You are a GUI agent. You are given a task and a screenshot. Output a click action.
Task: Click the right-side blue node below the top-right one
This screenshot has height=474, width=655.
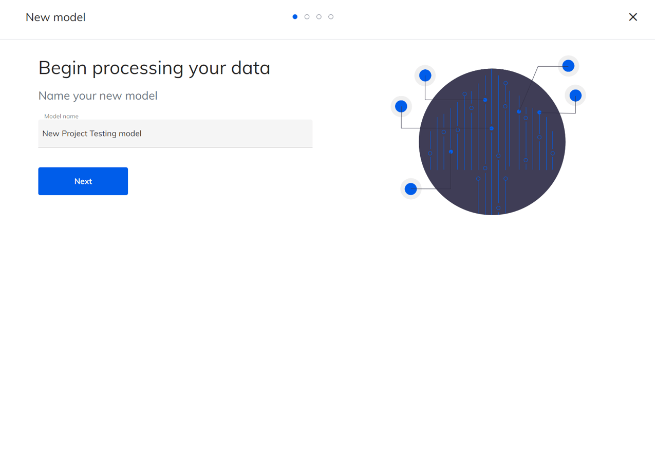tap(575, 95)
